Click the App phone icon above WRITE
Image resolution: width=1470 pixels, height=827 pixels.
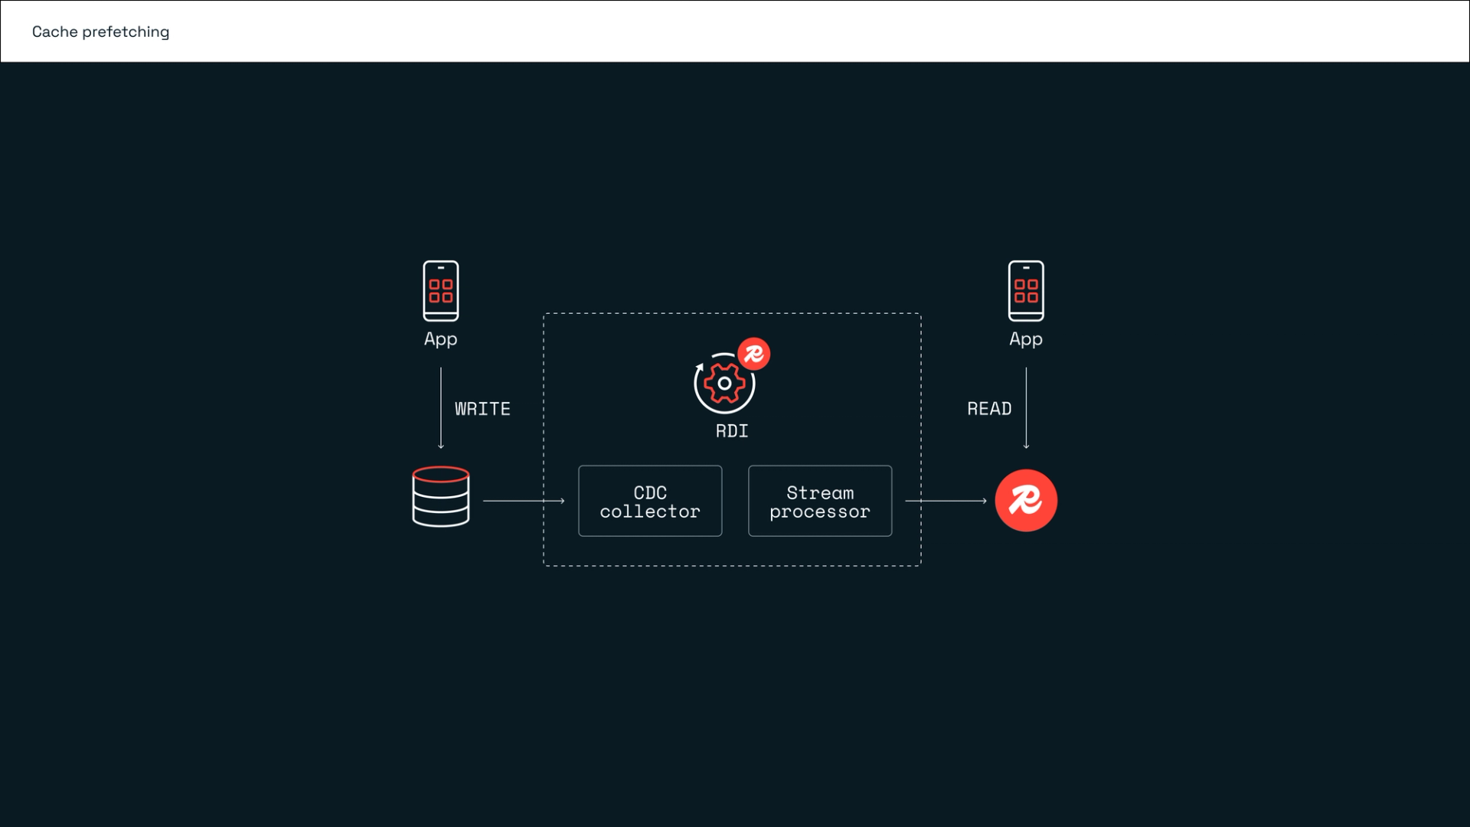coord(441,291)
